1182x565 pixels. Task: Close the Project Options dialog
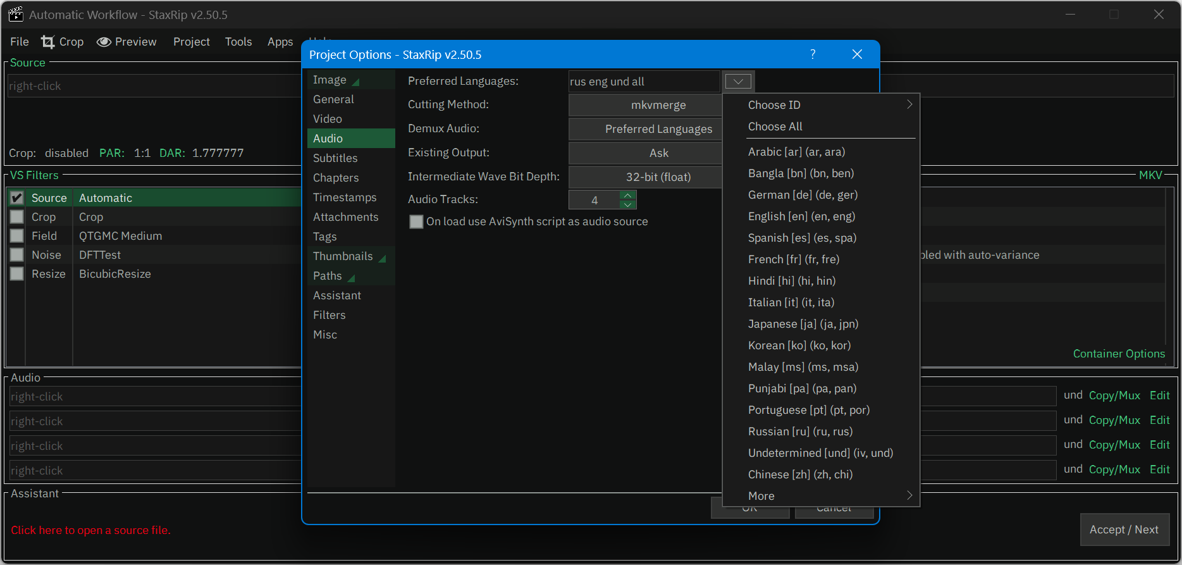coord(857,54)
